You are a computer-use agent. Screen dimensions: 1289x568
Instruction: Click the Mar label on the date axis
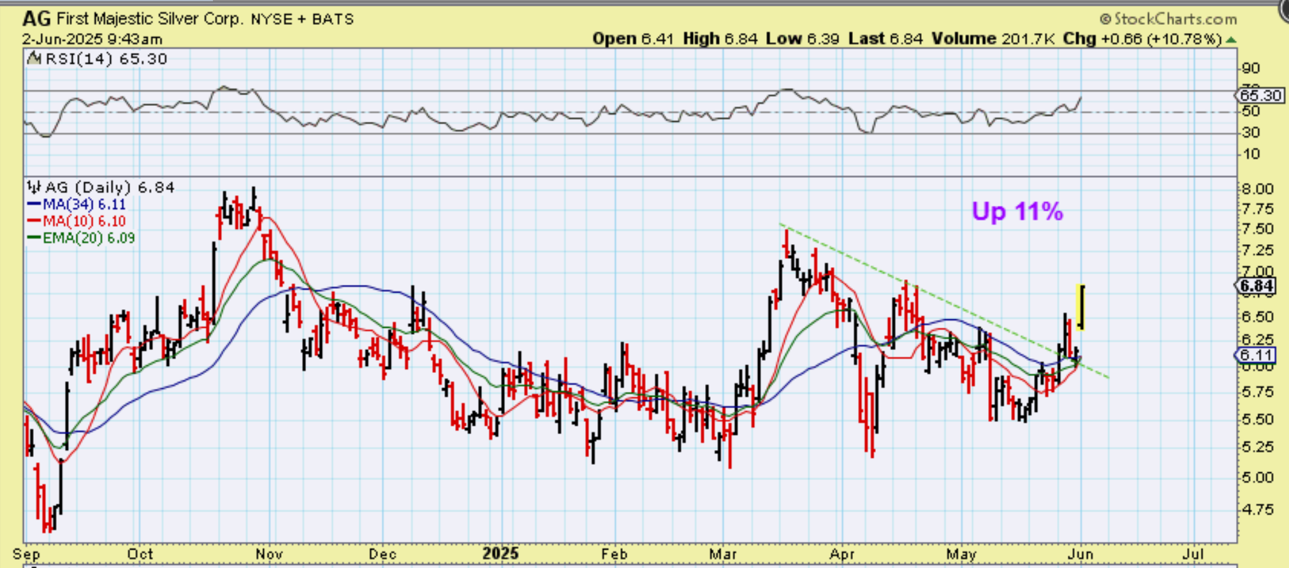pyautogui.click(x=723, y=554)
